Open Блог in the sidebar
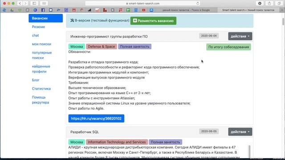This screenshot has height=160, width=285. (x=36, y=80)
